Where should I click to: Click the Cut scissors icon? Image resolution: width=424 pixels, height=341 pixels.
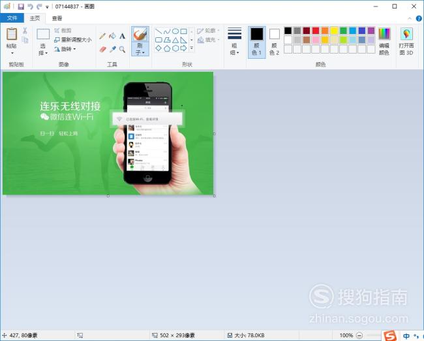25,31
